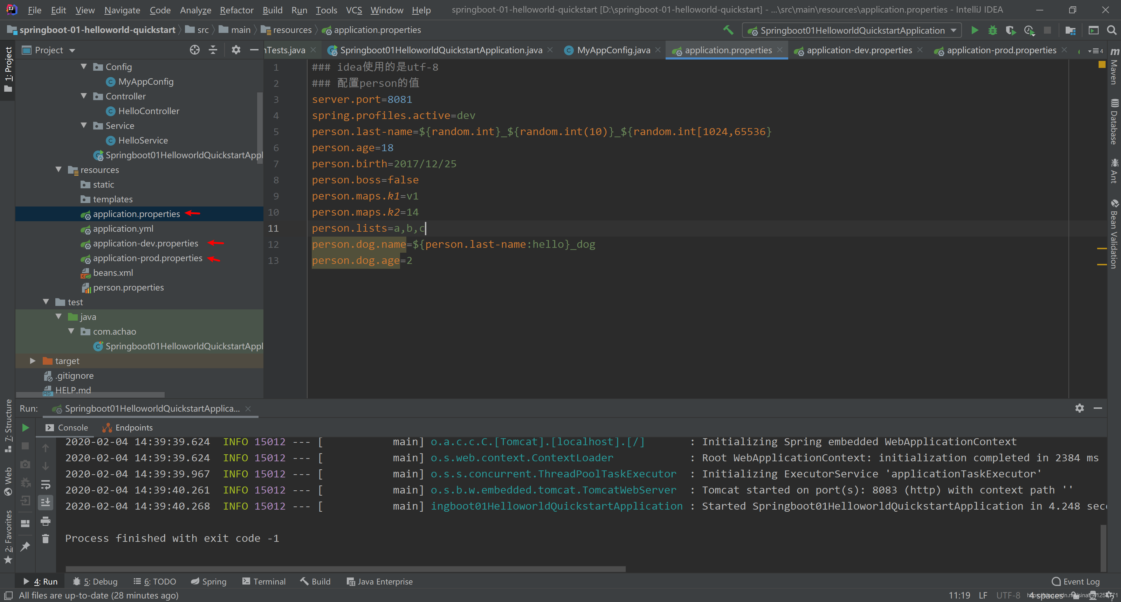Toggle the pin tab icon in Run panel
The width and height of the screenshot is (1121, 602).
pyautogui.click(x=25, y=546)
